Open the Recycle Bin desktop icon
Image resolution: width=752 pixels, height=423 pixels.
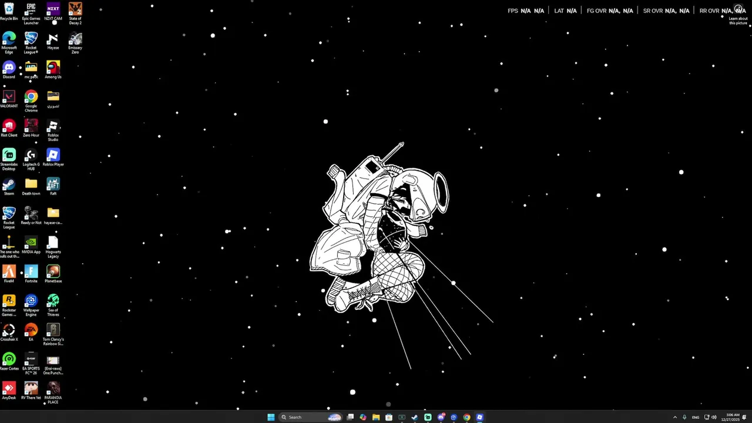(9, 12)
